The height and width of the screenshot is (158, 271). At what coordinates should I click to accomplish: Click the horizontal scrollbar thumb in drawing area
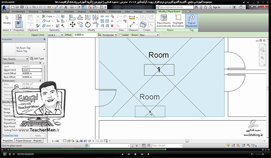[187, 141]
